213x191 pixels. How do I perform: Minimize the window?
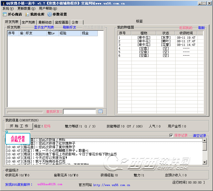pyautogui.click(x=200, y=3)
